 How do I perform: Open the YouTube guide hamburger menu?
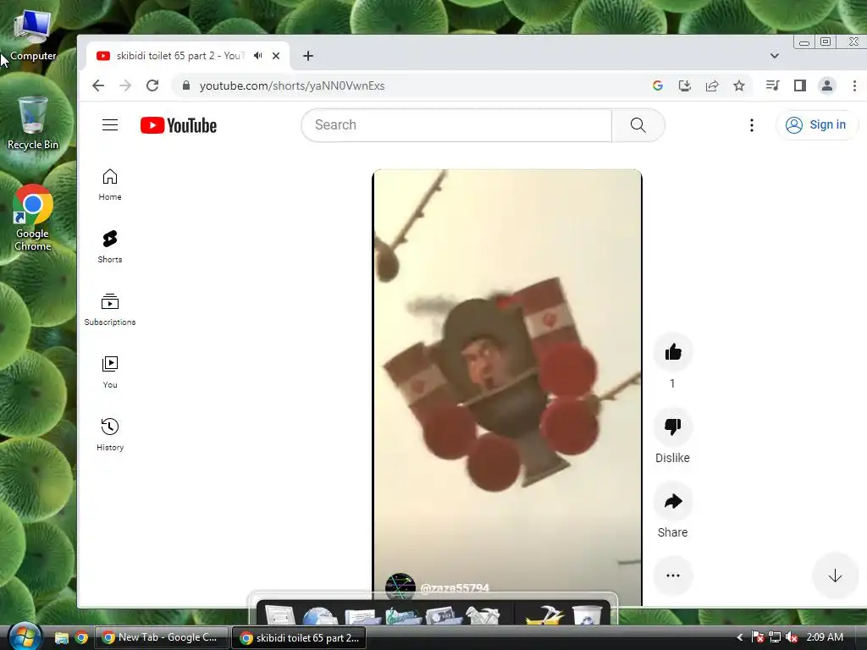click(110, 125)
